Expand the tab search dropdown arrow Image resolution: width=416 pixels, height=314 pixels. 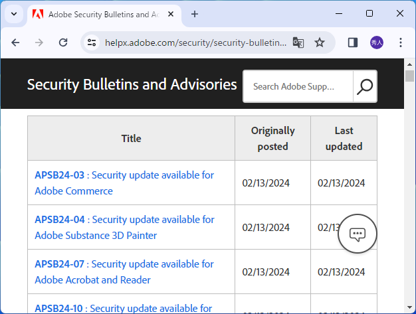point(13,13)
